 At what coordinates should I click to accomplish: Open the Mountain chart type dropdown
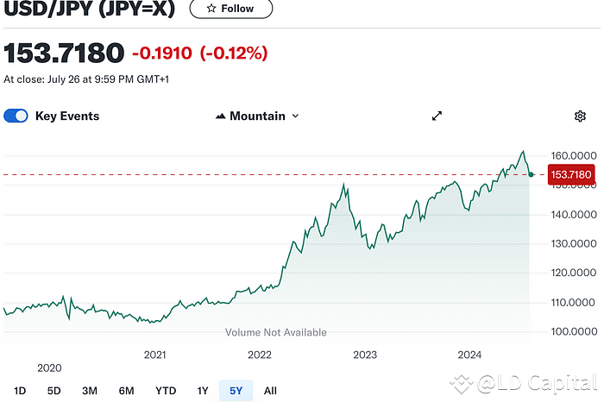257,116
